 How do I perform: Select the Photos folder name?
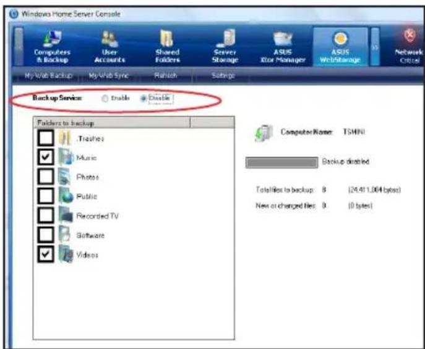click(x=87, y=177)
